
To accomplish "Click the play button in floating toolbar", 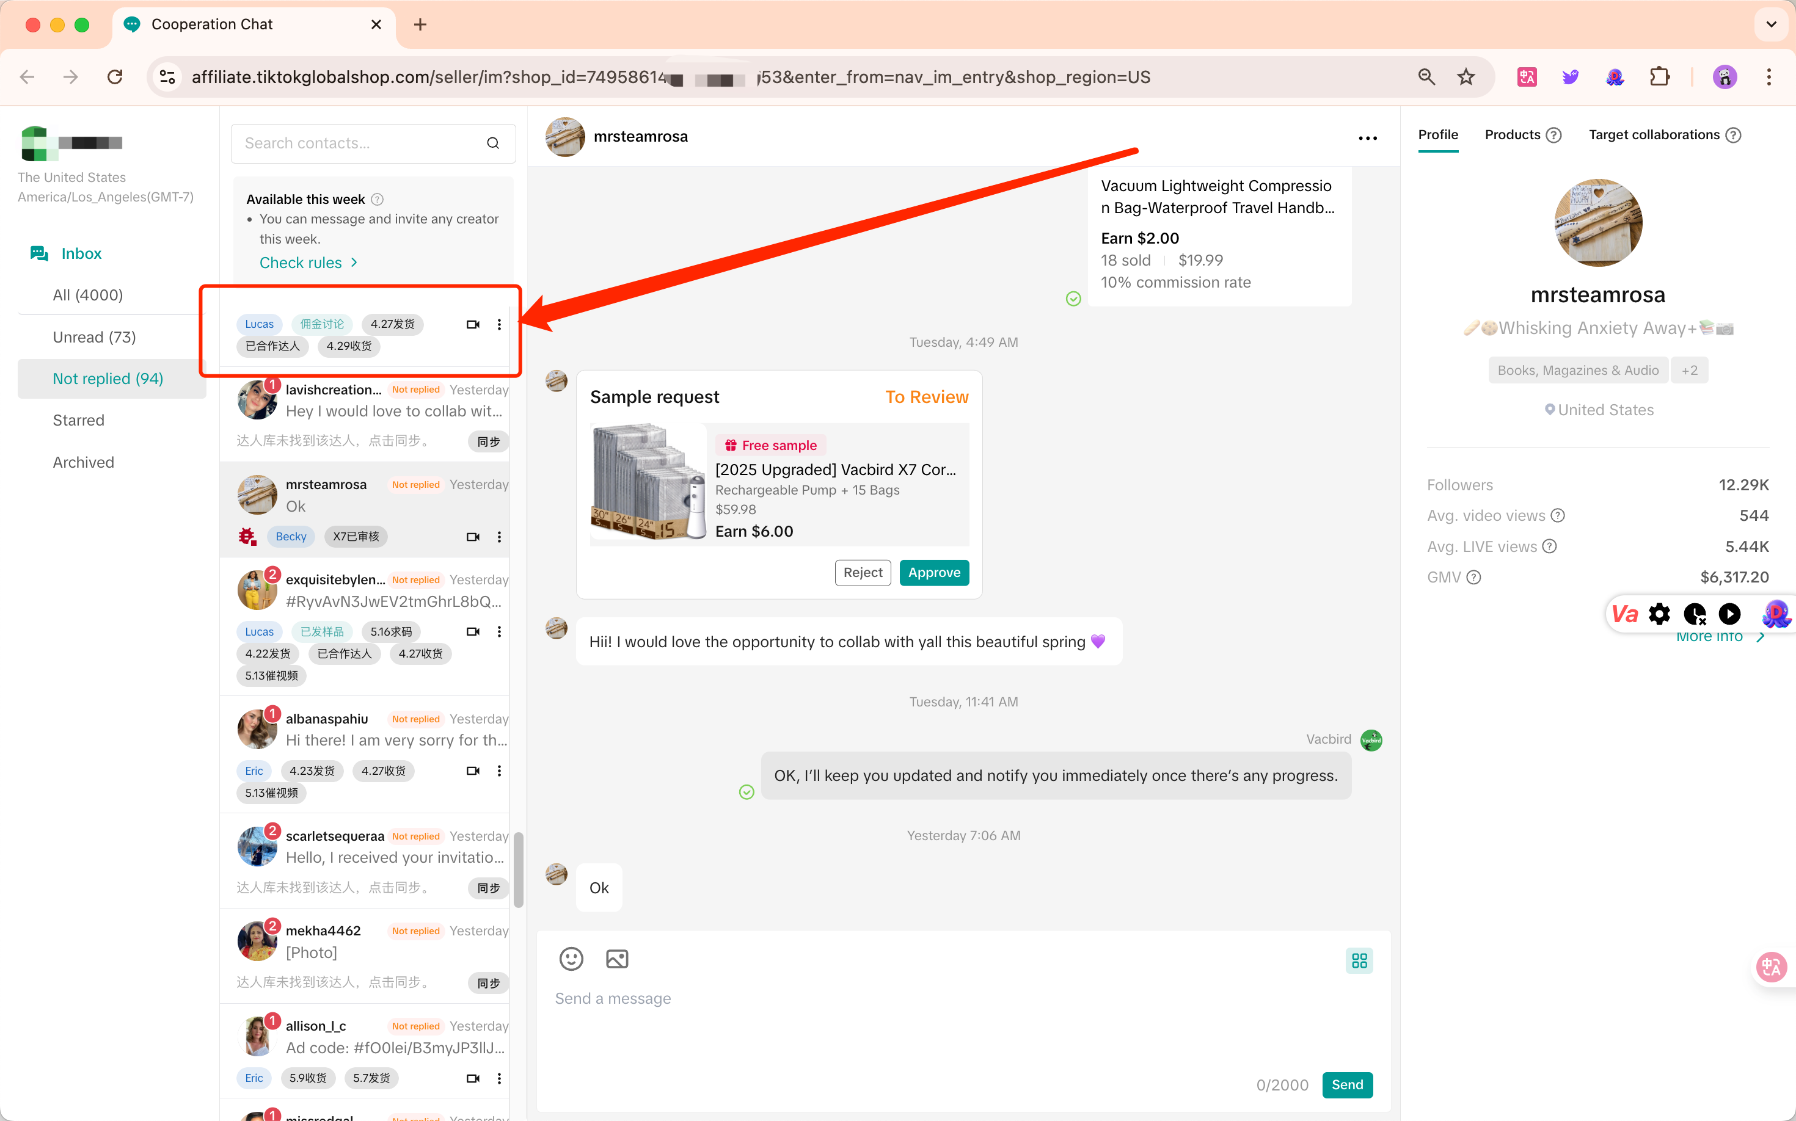I will pos(1729,614).
